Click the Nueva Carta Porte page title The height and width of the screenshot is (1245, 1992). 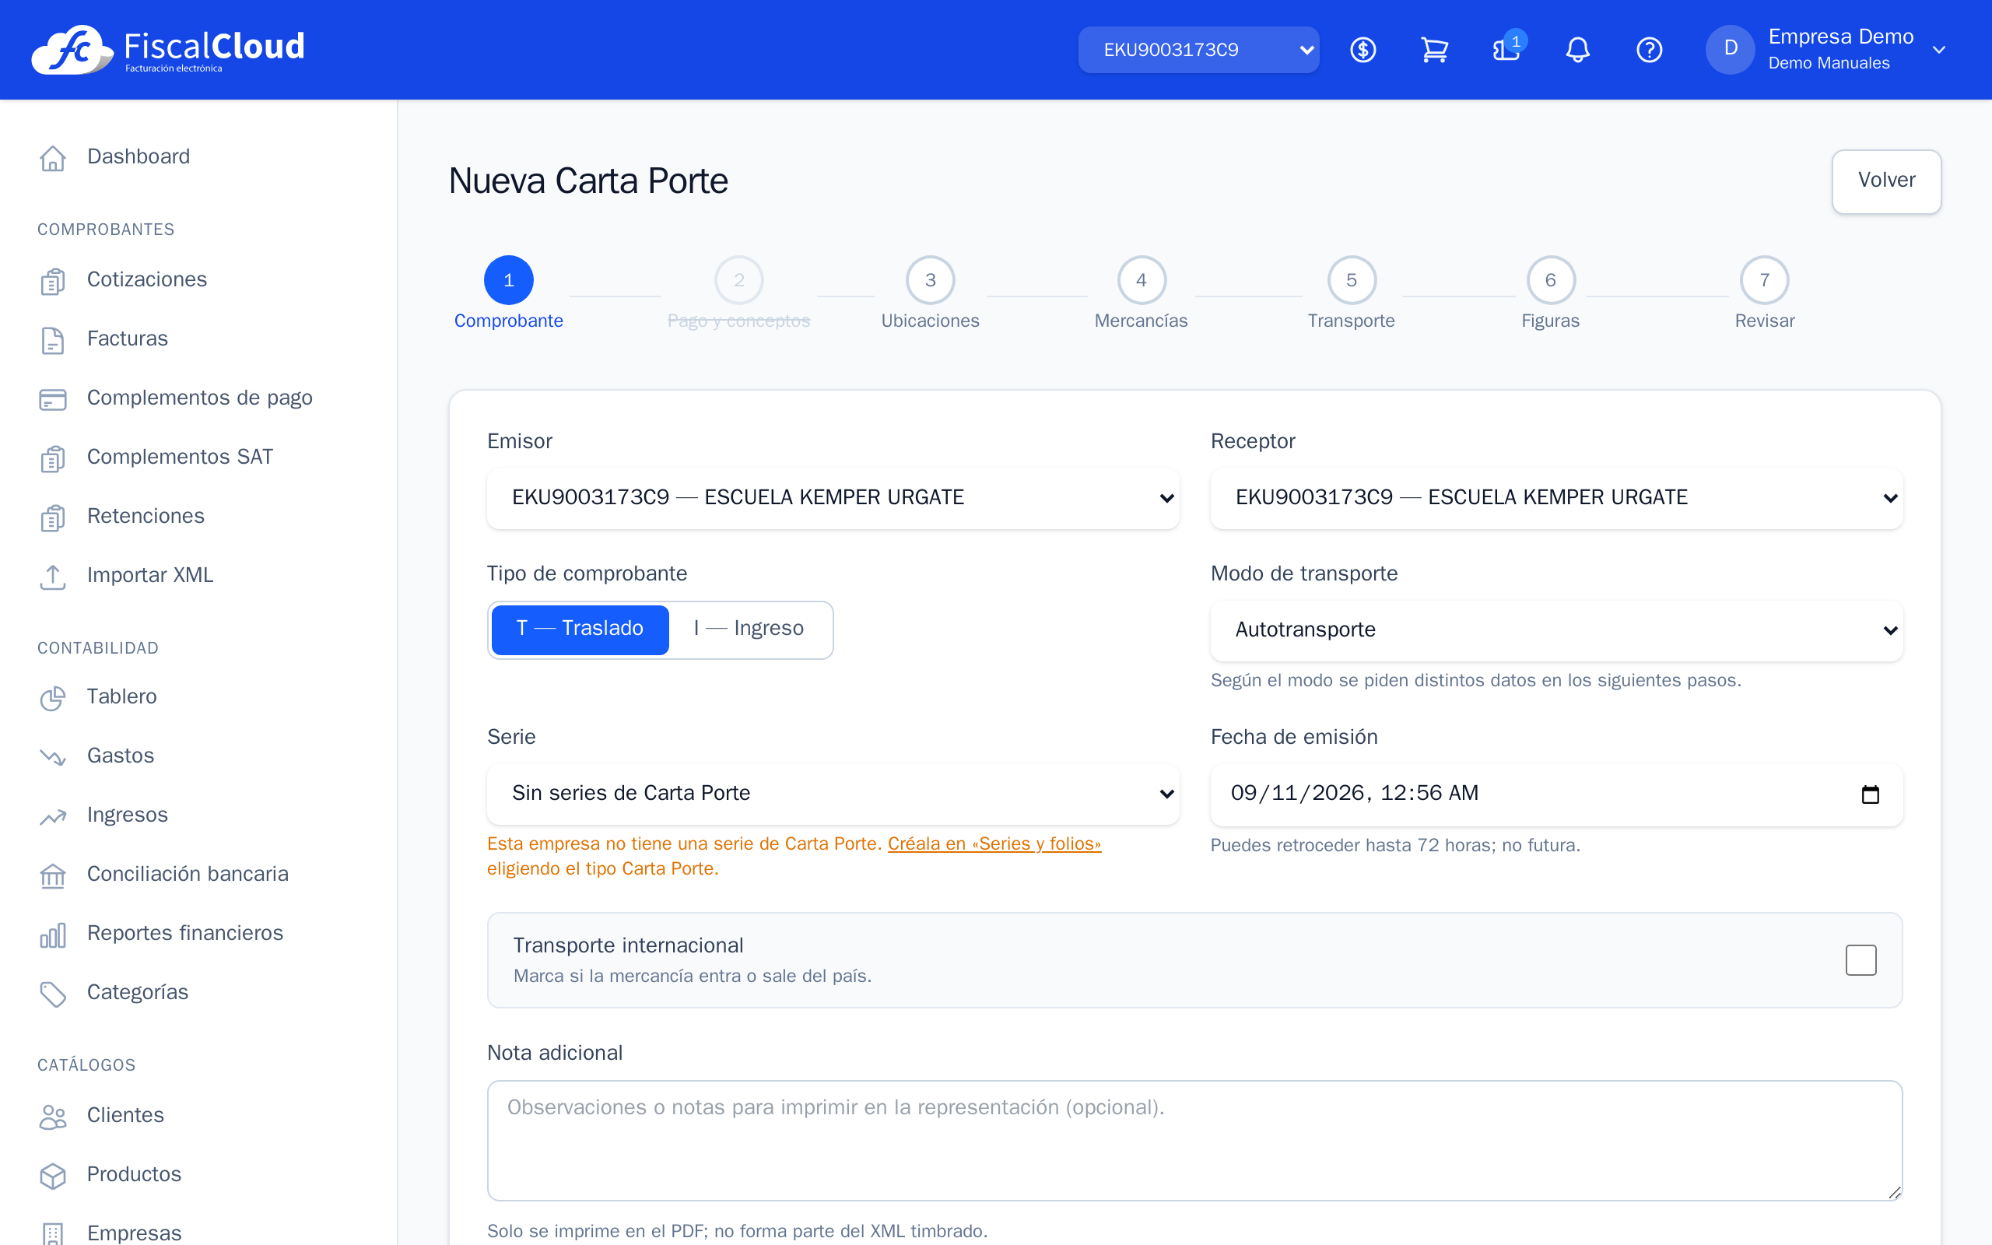point(587,181)
